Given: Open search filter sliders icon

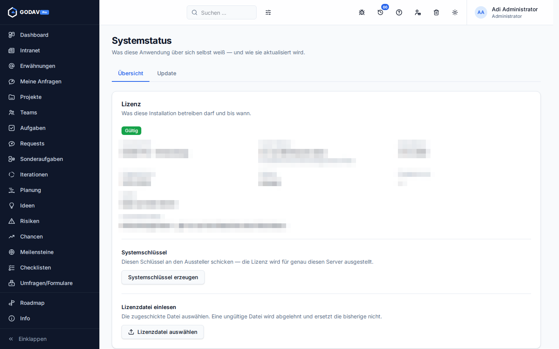Looking at the screenshot, I should (x=268, y=12).
